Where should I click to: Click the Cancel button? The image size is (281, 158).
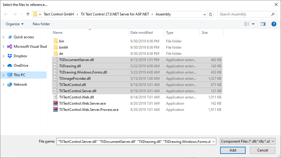coord(263,150)
